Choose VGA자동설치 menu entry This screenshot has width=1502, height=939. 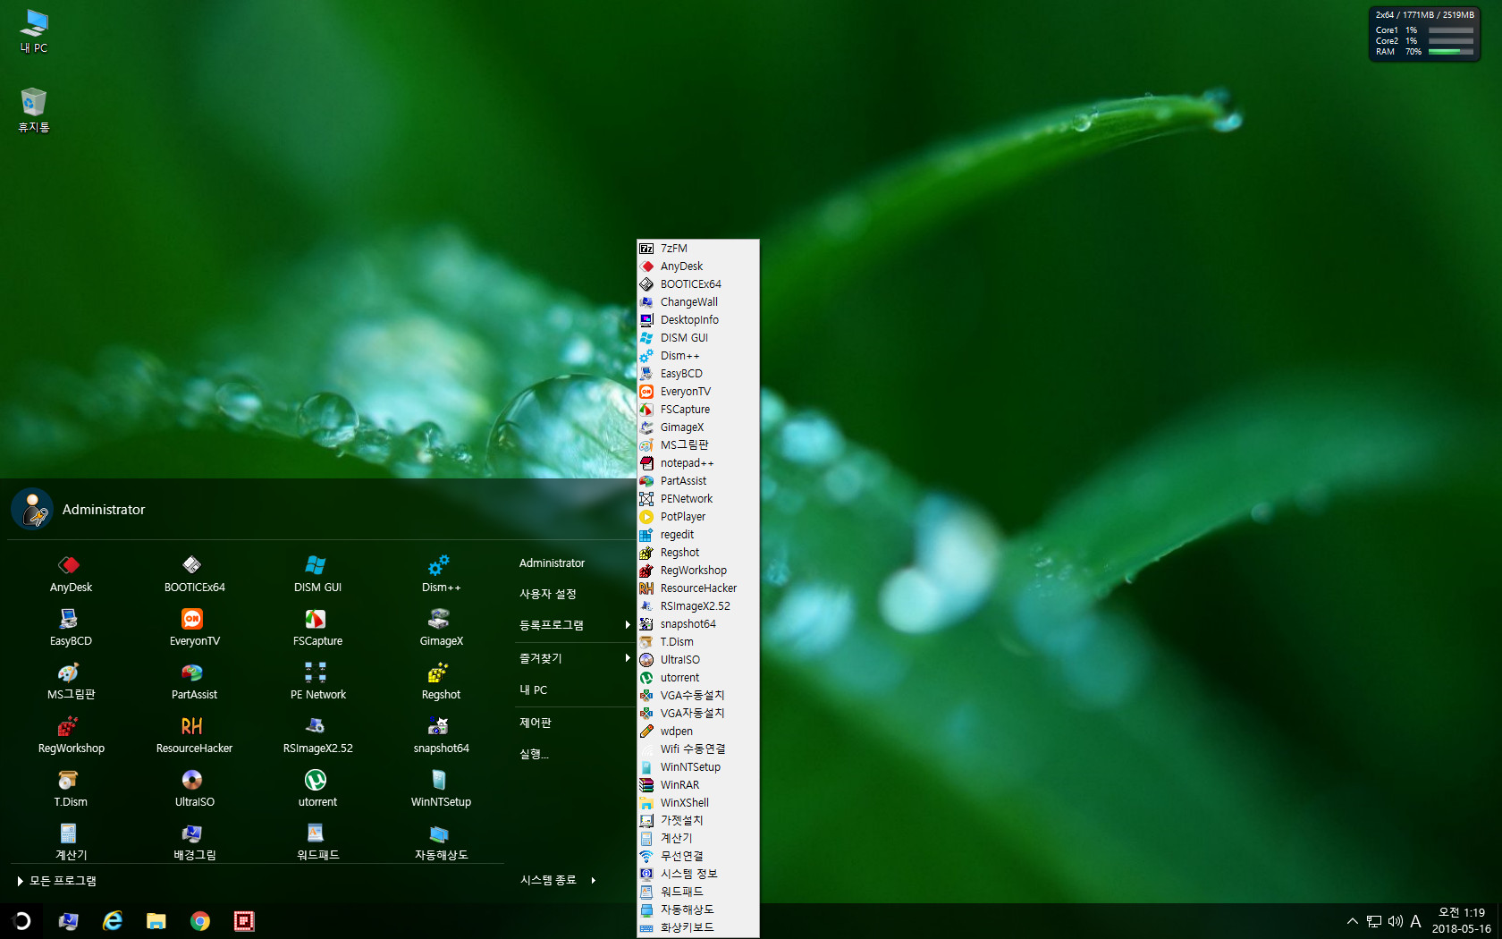point(697,714)
